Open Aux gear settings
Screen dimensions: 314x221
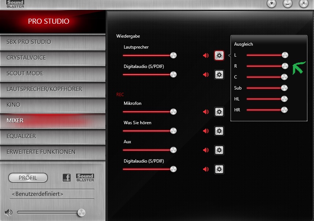(x=219, y=150)
